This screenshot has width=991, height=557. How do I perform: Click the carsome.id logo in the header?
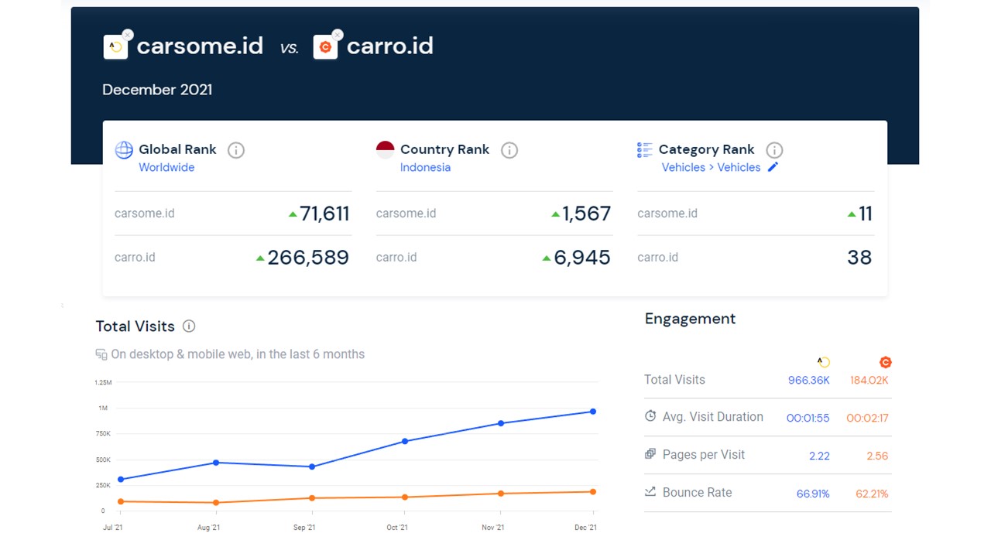(115, 47)
